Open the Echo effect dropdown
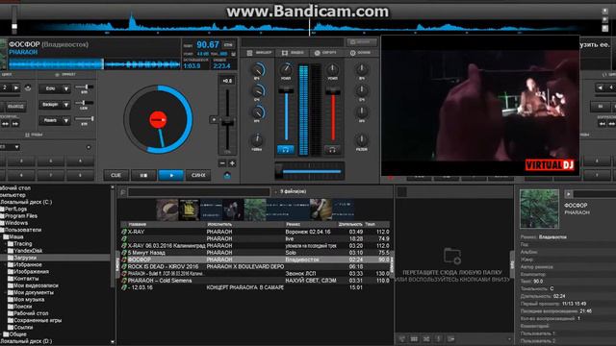Viewport: 616px width, 346px height. (66, 89)
